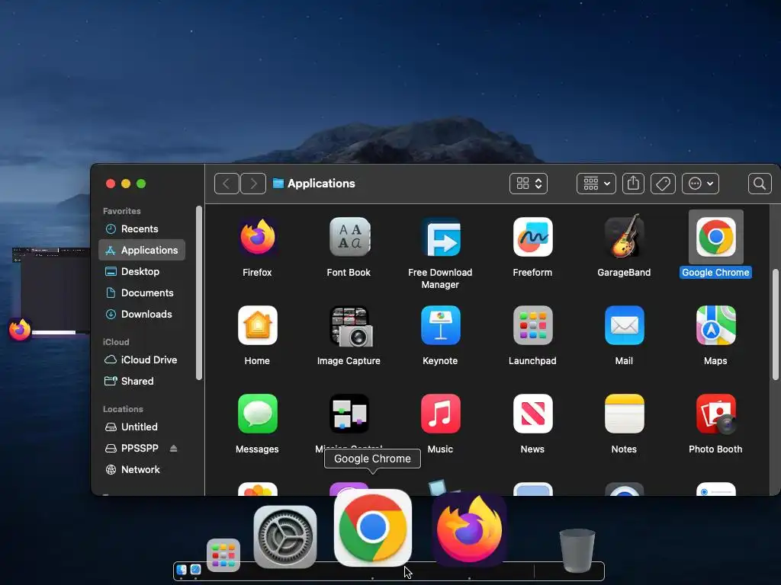Go back in Finder navigation
Image resolution: width=781 pixels, height=585 pixels.
click(227, 184)
